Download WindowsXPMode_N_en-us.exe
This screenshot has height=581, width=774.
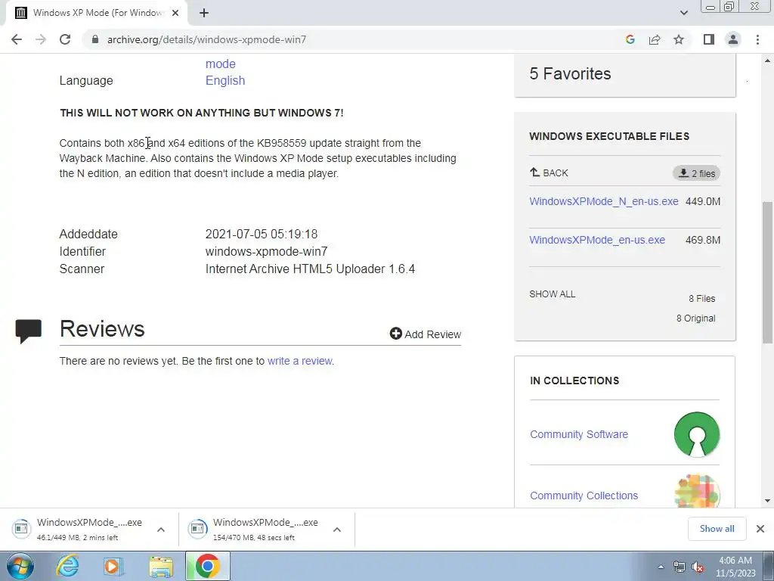coord(604,201)
